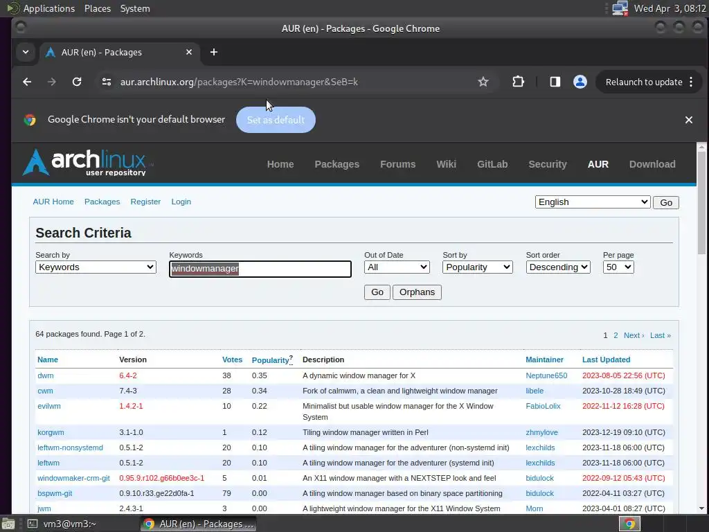Bookmark this page with the star icon

pos(483,82)
